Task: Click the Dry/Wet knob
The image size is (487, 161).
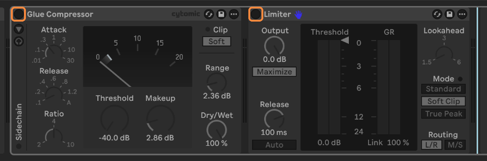Action: pyautogui.click(x=217, y=130)
